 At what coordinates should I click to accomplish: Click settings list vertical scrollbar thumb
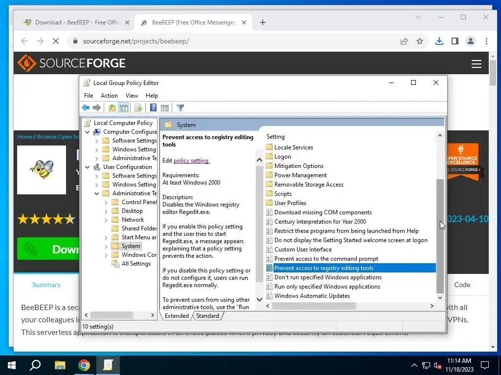pos(440,236)
